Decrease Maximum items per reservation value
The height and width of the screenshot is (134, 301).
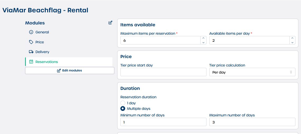(x=203, y=42)
